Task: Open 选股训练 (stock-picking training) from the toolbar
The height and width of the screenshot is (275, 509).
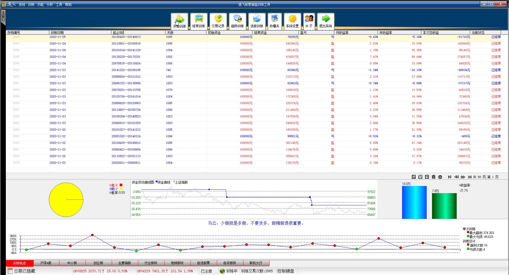Action: (257, 21)
